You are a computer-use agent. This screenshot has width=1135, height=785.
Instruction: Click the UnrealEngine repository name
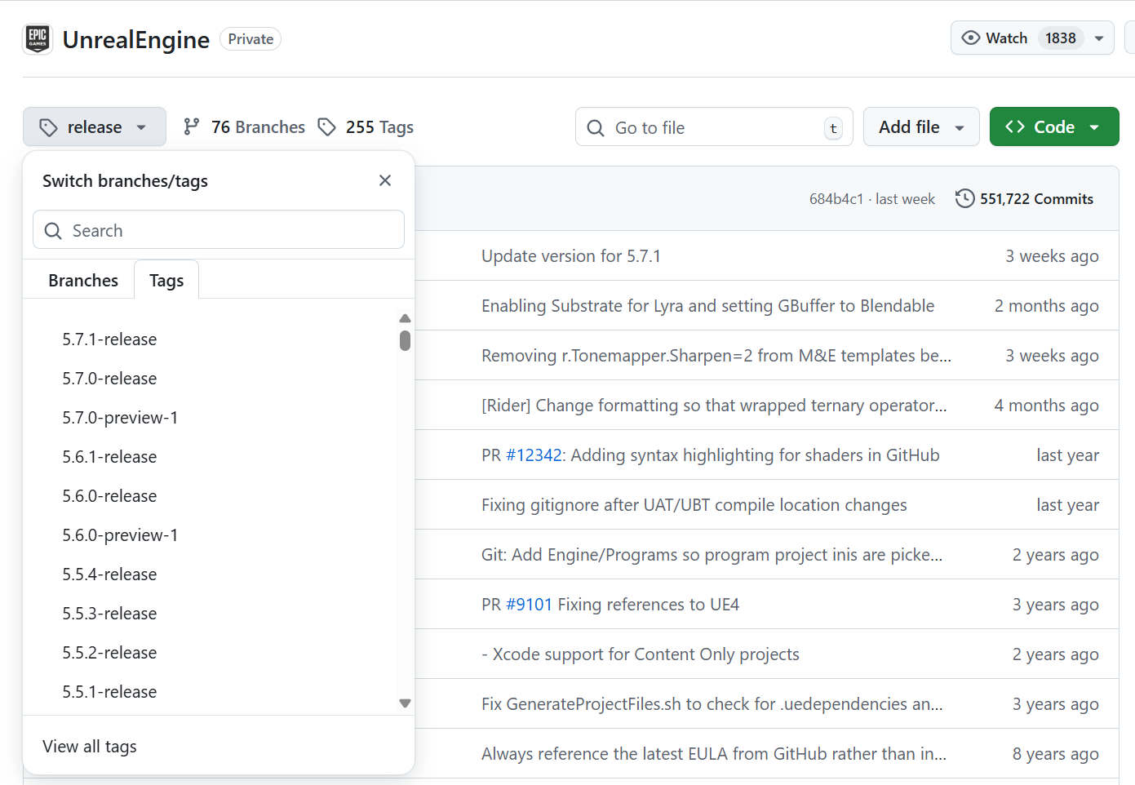click(136, 39)
